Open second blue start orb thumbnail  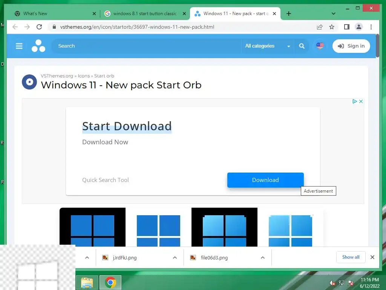click(x=159, y=227)
